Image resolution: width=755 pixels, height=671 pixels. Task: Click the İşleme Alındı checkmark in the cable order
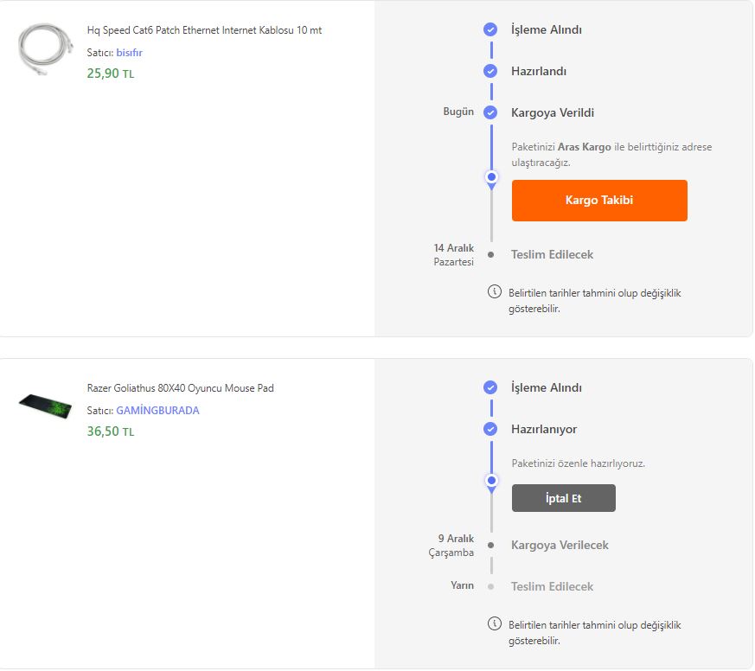pyautogui.click(x=490, y=29)
